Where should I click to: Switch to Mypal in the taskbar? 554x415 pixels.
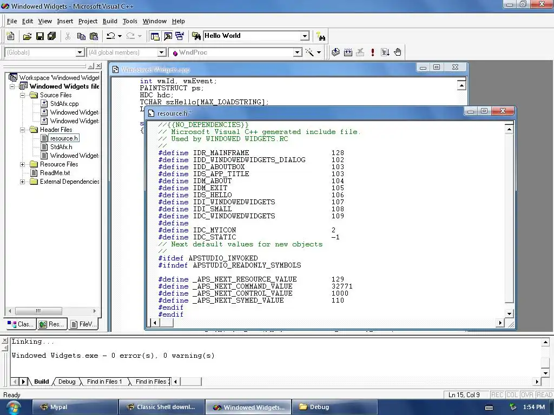(75, 407)
